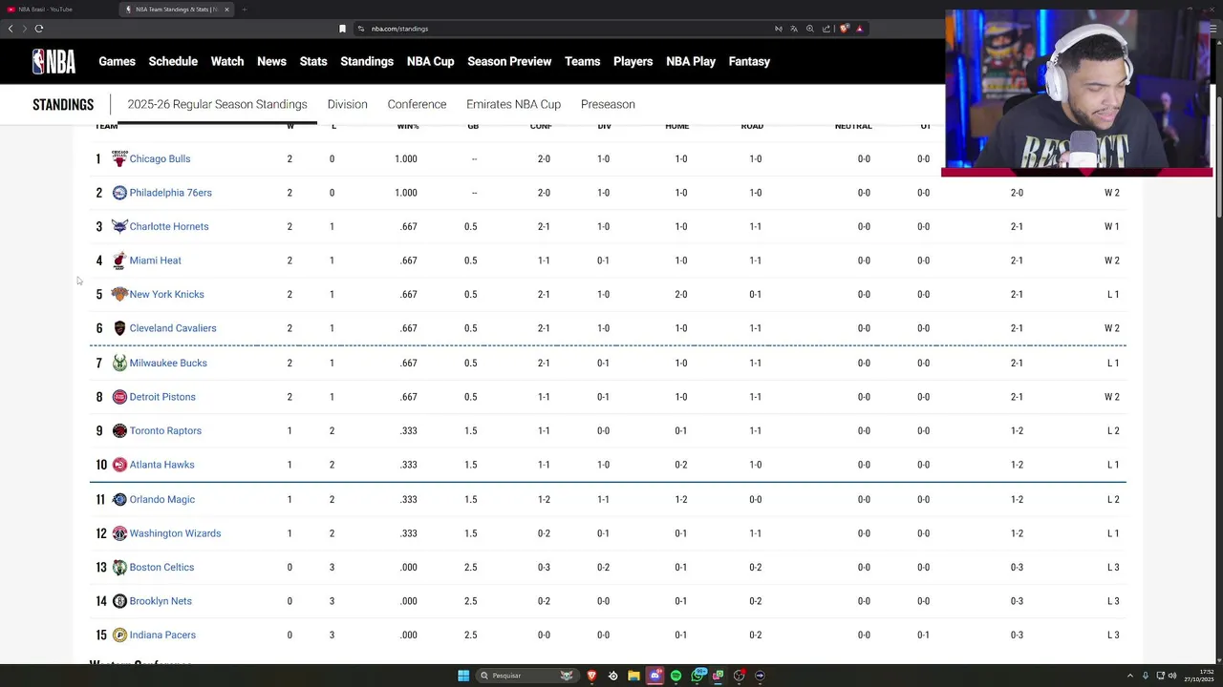The image size is (1223, 687).
Task: Open the Fantasy section
Action: coord(749,61)
